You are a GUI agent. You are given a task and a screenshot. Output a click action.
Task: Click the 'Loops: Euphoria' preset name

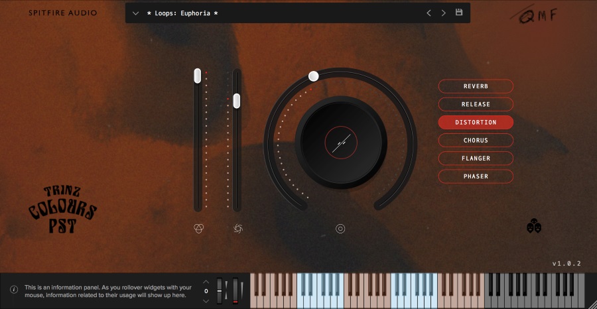click(182, 13)
